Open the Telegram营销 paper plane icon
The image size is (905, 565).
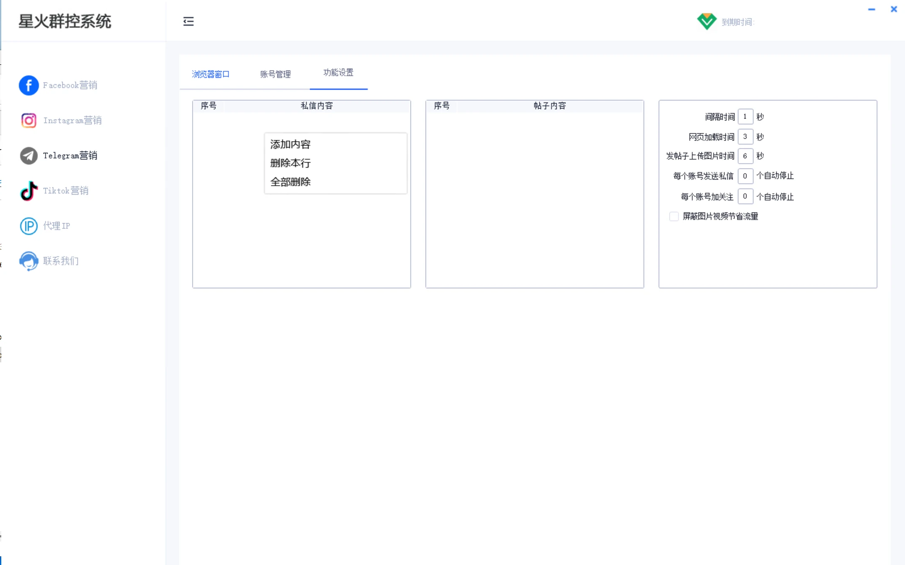tap(29, 156)
